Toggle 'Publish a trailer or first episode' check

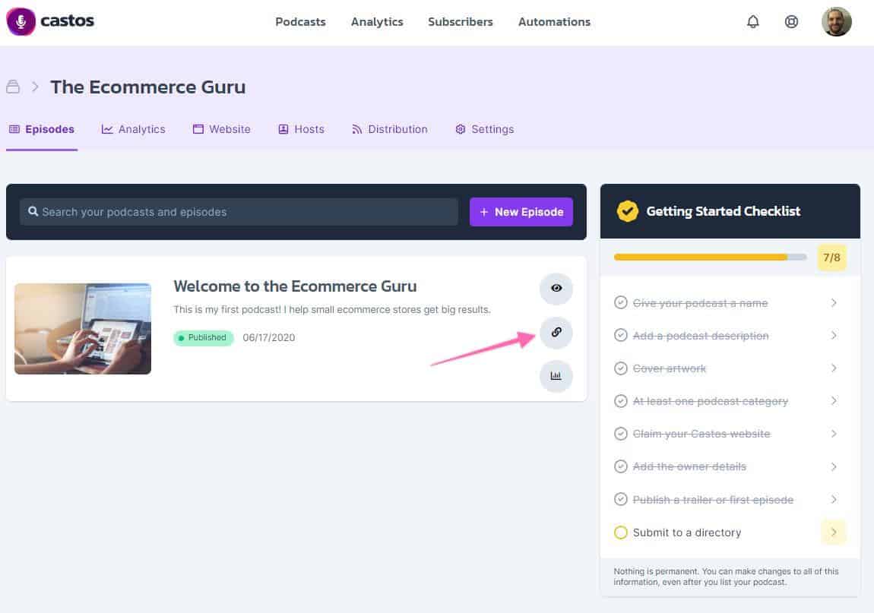pos(620,499)
